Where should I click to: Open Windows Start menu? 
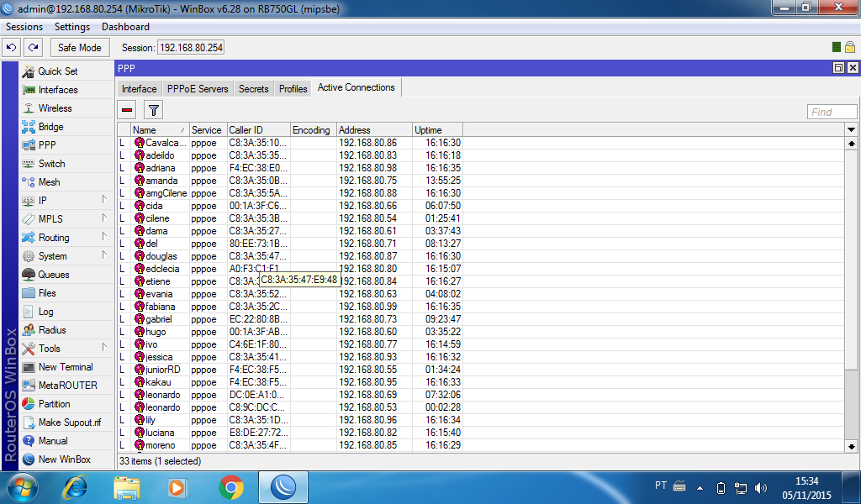tap(23, 487)
